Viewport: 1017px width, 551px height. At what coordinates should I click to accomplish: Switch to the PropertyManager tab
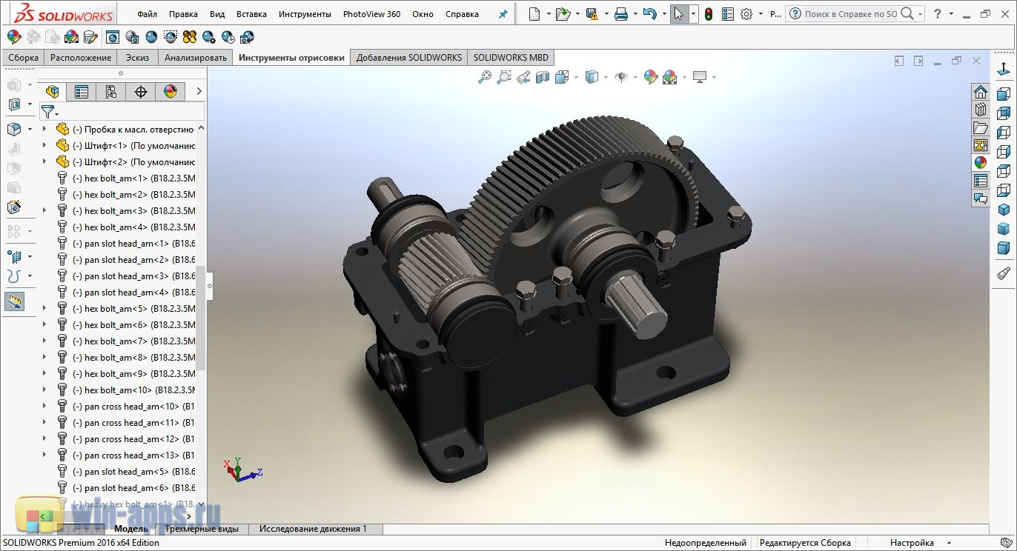(x=82, y=92)
